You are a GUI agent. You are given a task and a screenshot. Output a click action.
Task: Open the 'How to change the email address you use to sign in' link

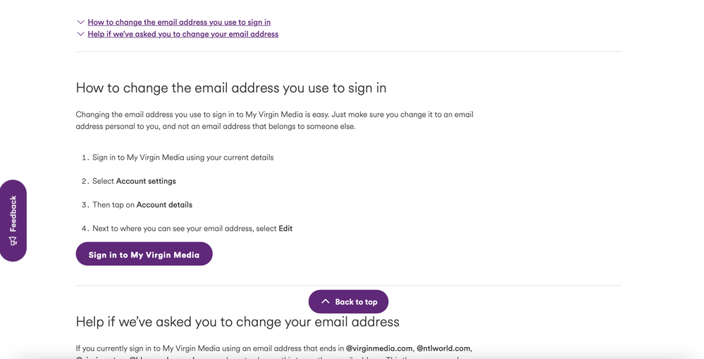point(179,22)
